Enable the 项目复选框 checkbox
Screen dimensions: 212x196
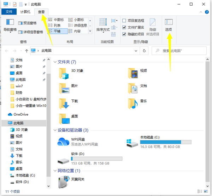[x=124, y=21]
